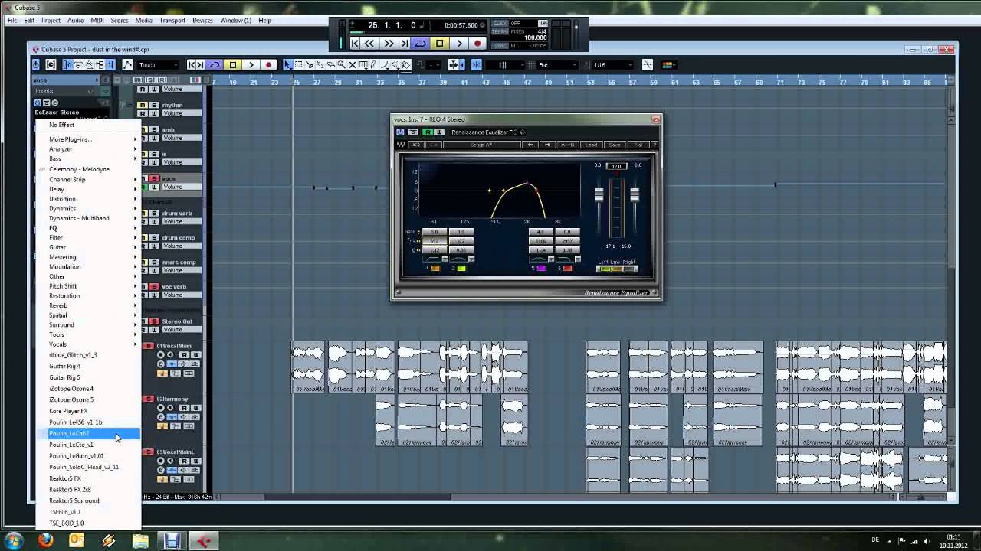Expand the Dynamics plug-in category
The image size is (981, 551).
coord(87,208)
